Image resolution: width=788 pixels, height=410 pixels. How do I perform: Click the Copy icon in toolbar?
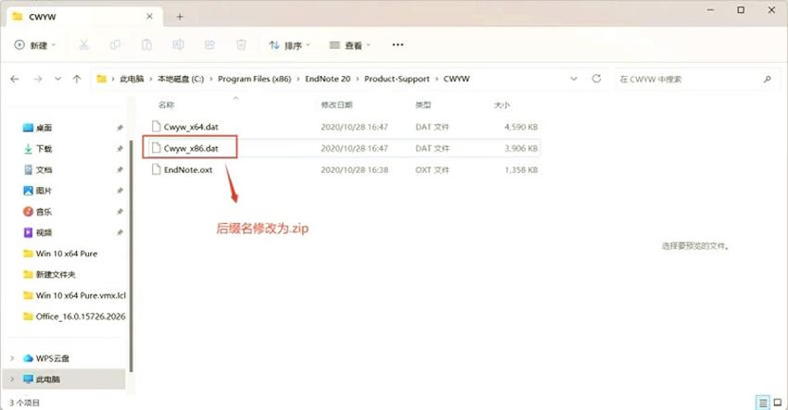(x=115, y=45)
